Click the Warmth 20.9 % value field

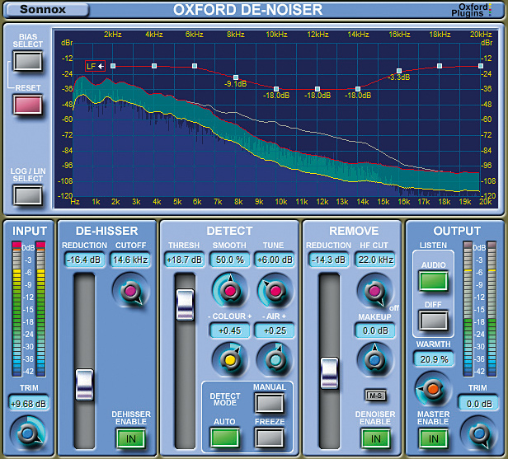pyautogui.click(x=434, y=359)
